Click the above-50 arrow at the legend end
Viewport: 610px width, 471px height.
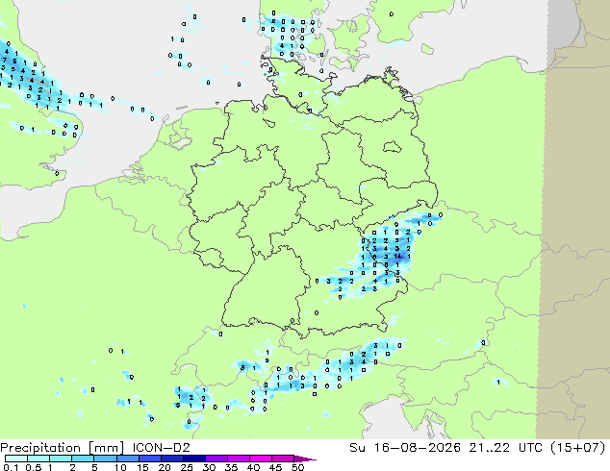tap(305, 459)
